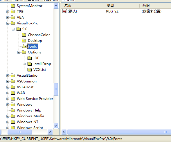Click the VisualFoxPro folder icon
Image resolution: width=171 pixels, height=142 pixels.
tap(13, 23)
